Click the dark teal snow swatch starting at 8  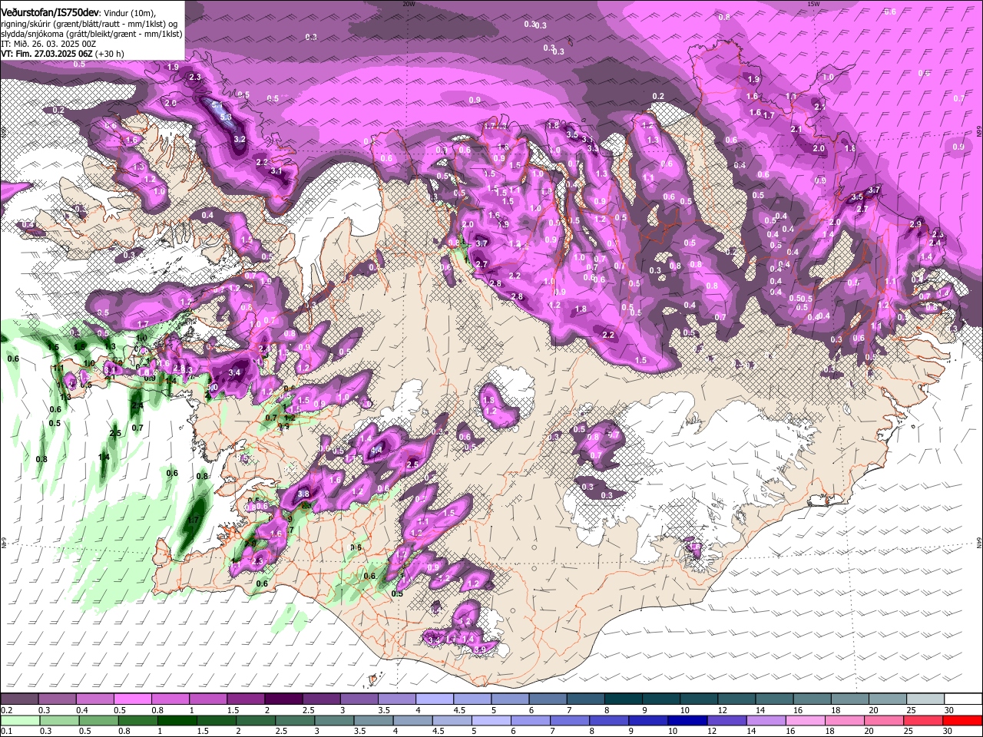623,699
